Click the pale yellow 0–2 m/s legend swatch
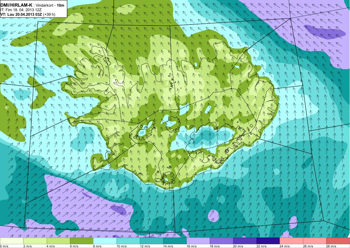Viewport: 350px width, 248px height. 12,241
